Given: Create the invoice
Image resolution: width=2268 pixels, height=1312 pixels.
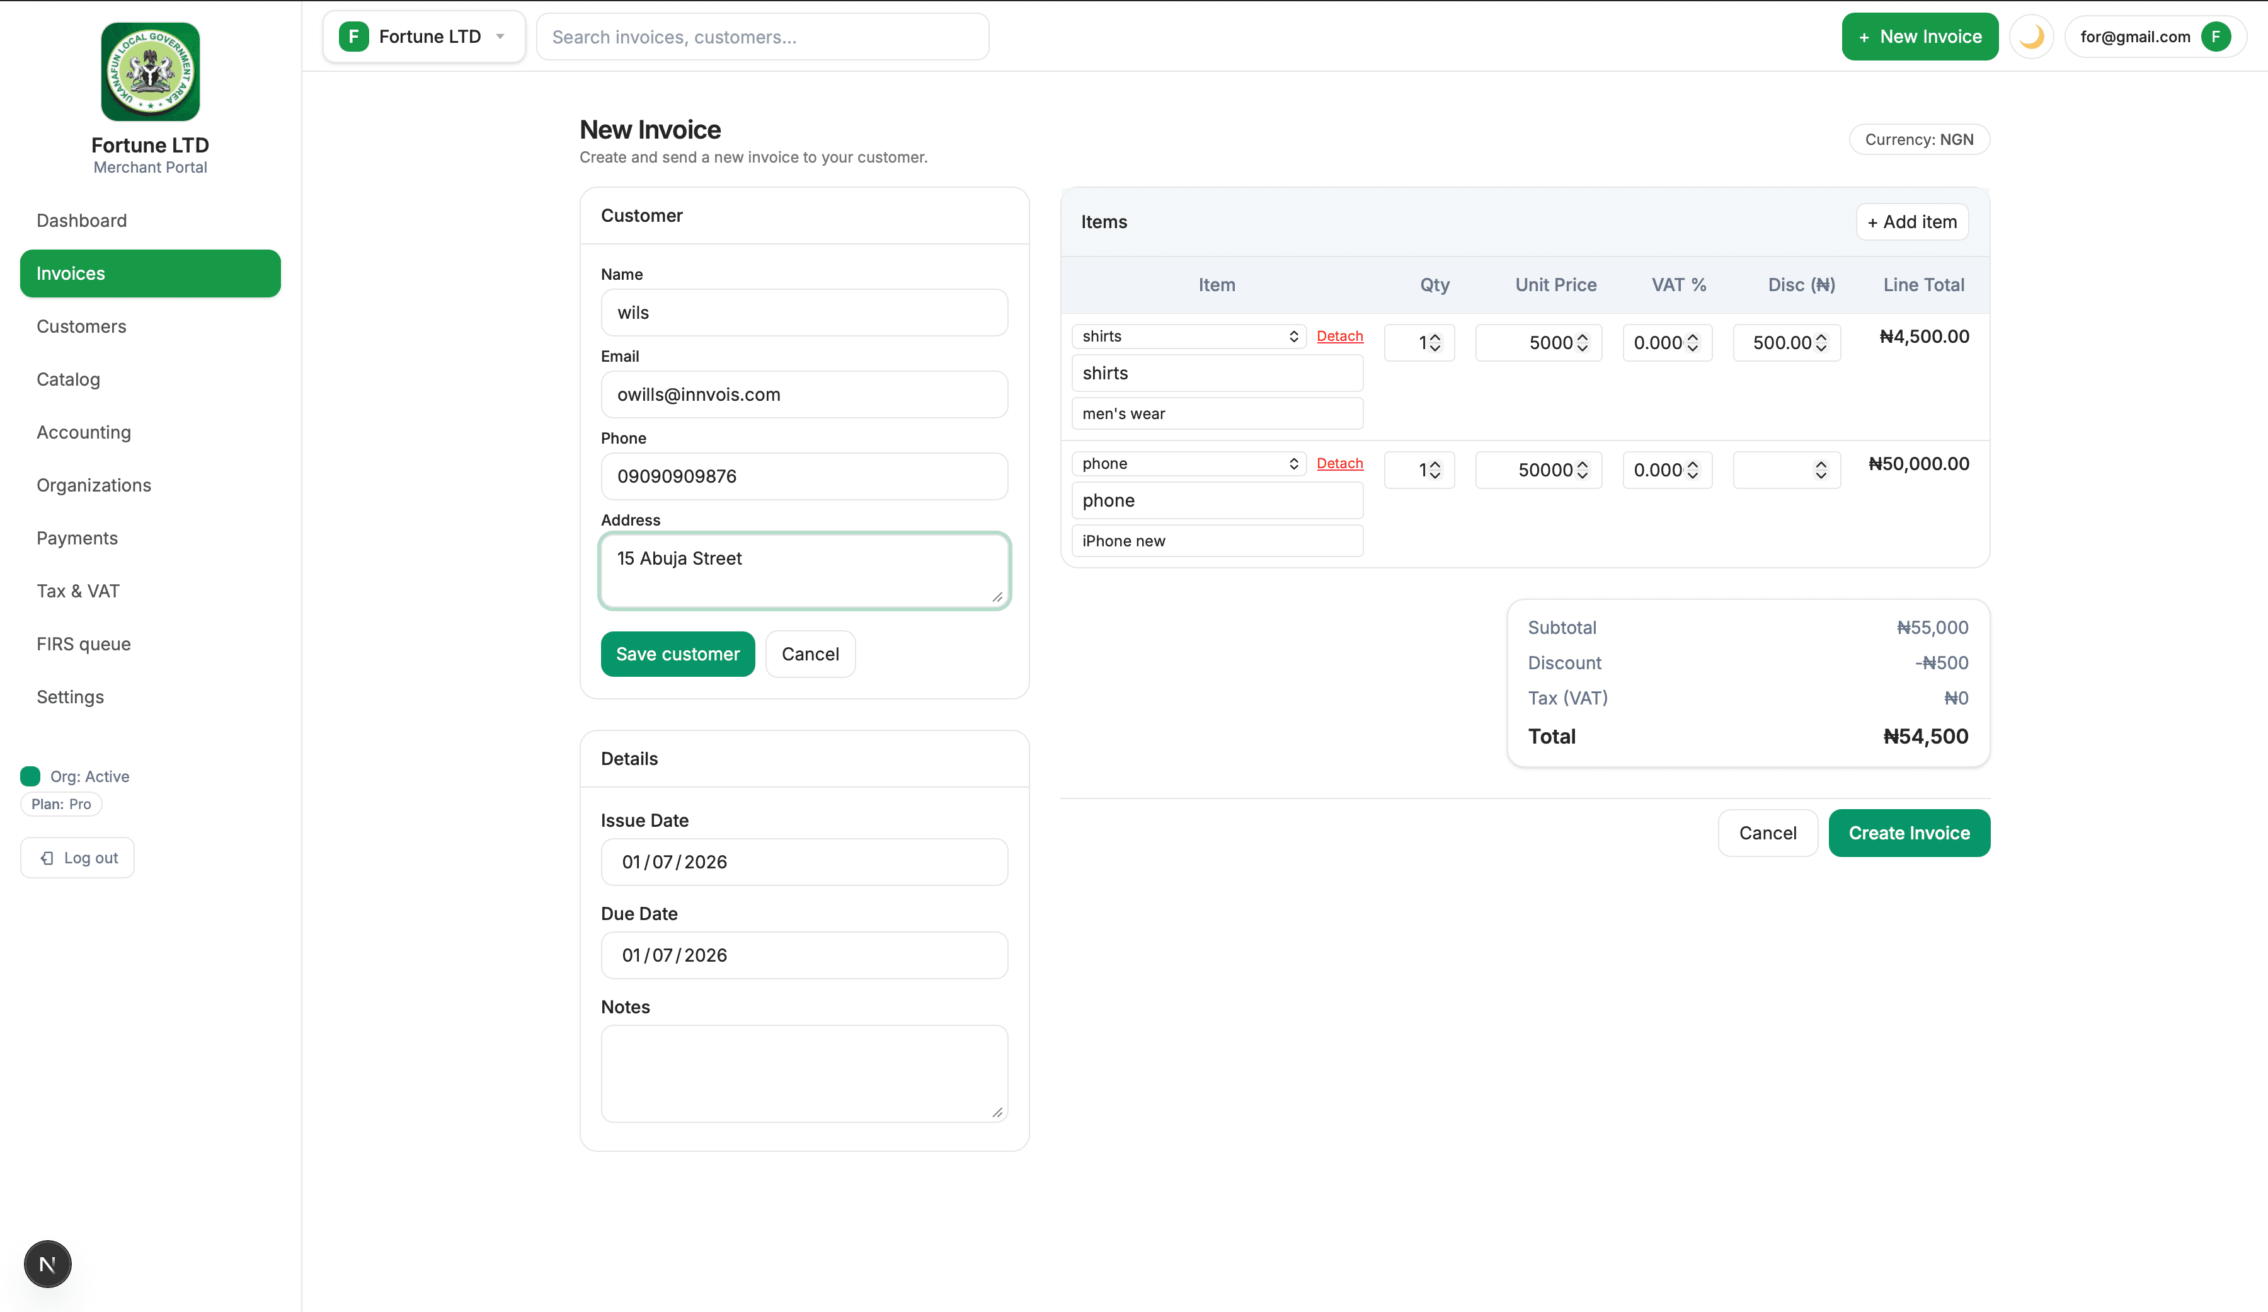Looking at the screenshot, I should click(x=1910, y=833).
